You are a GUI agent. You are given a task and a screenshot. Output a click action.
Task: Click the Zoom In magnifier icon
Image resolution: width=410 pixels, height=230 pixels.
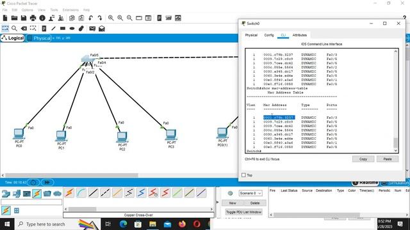tap(111, 18)
